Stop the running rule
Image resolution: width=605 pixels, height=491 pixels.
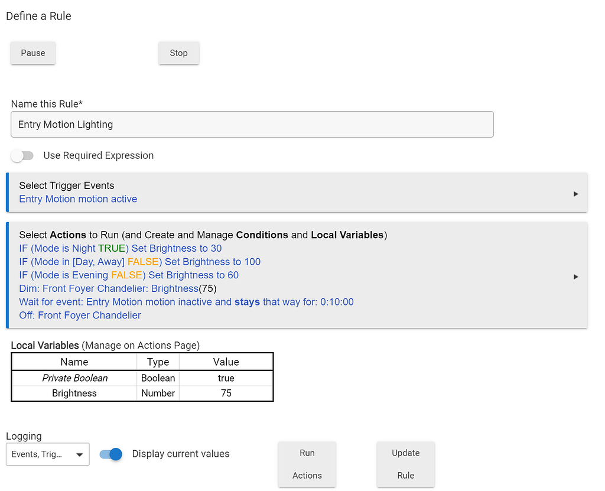(x=178, y=53)
